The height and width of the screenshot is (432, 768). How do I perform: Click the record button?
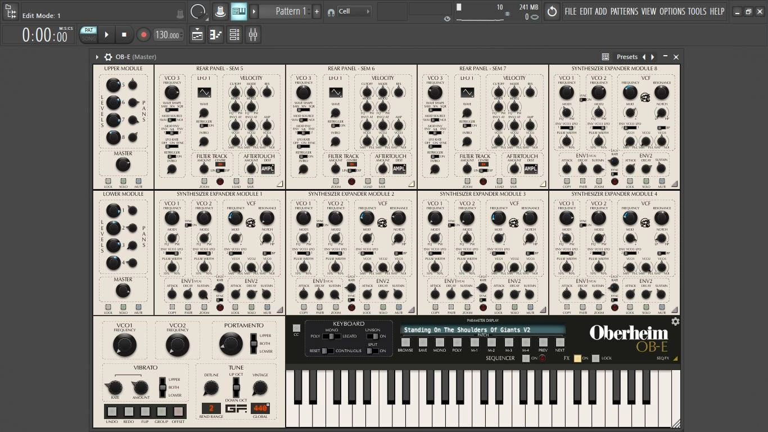click(143, 34)
